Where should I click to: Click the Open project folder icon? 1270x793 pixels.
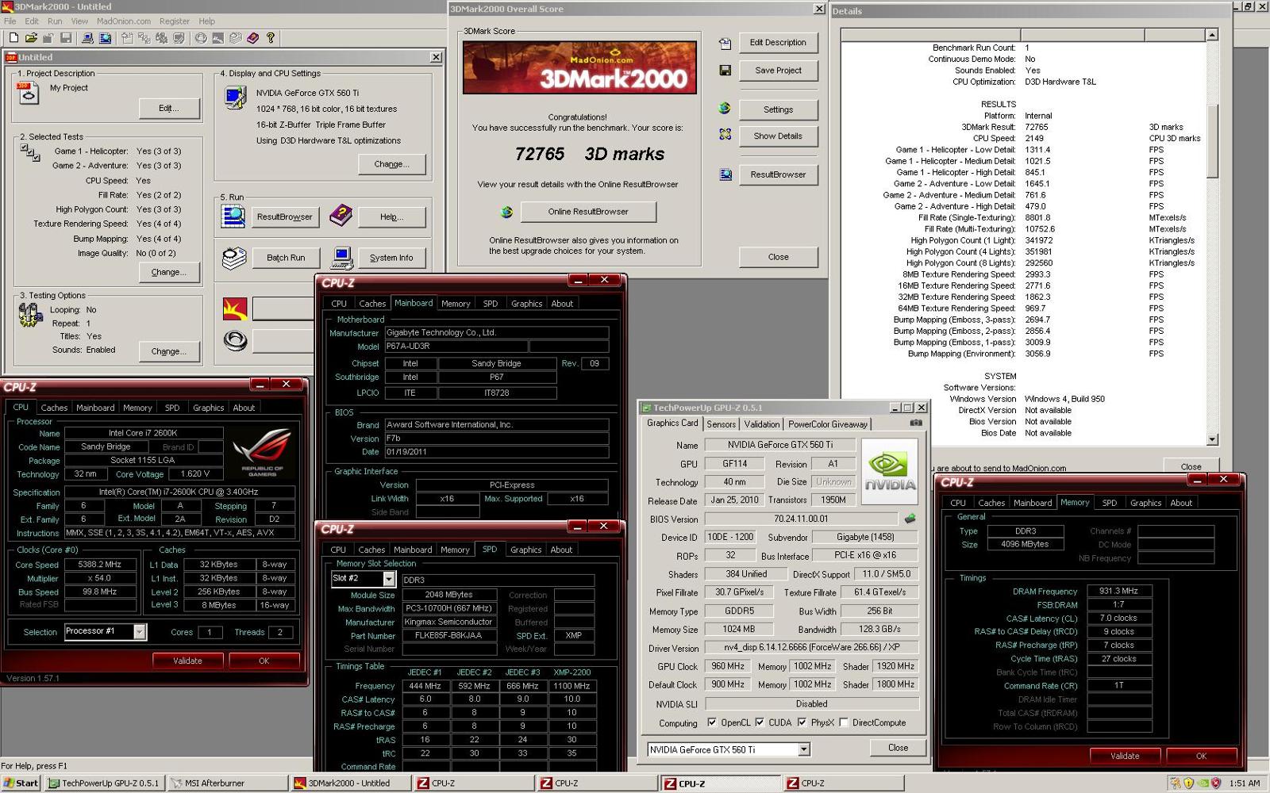click(x=31, y=37)
